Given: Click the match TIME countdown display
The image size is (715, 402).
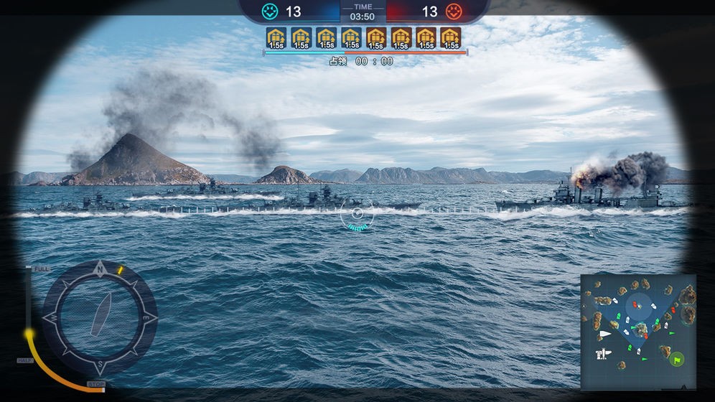Looking at the screenshot, I should 363,12.
